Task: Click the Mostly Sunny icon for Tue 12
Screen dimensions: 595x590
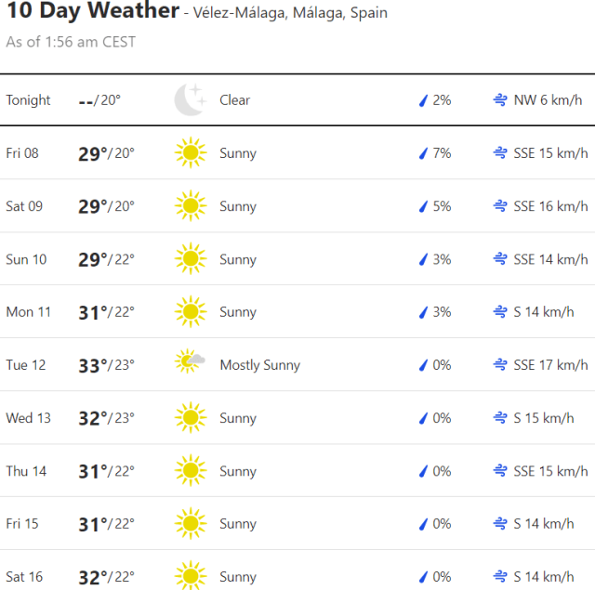Action: [x=190, y=363]
